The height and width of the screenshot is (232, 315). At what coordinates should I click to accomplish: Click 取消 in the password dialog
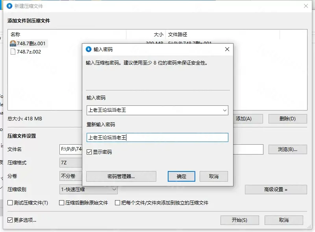[214, 177]
